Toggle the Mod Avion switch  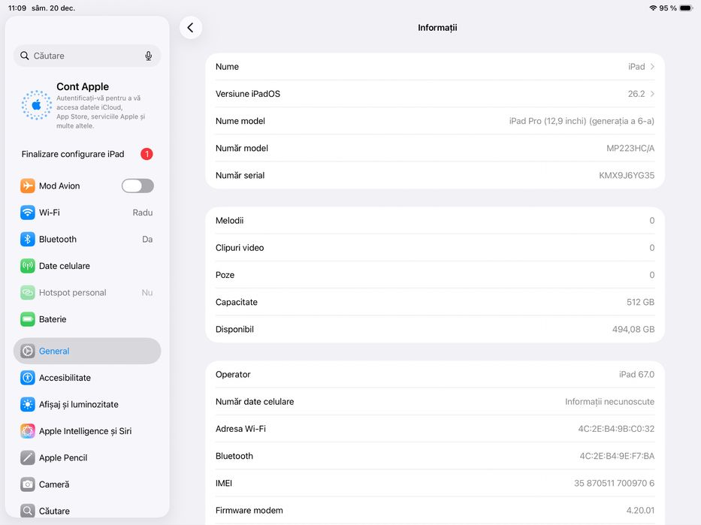point(137,186)
